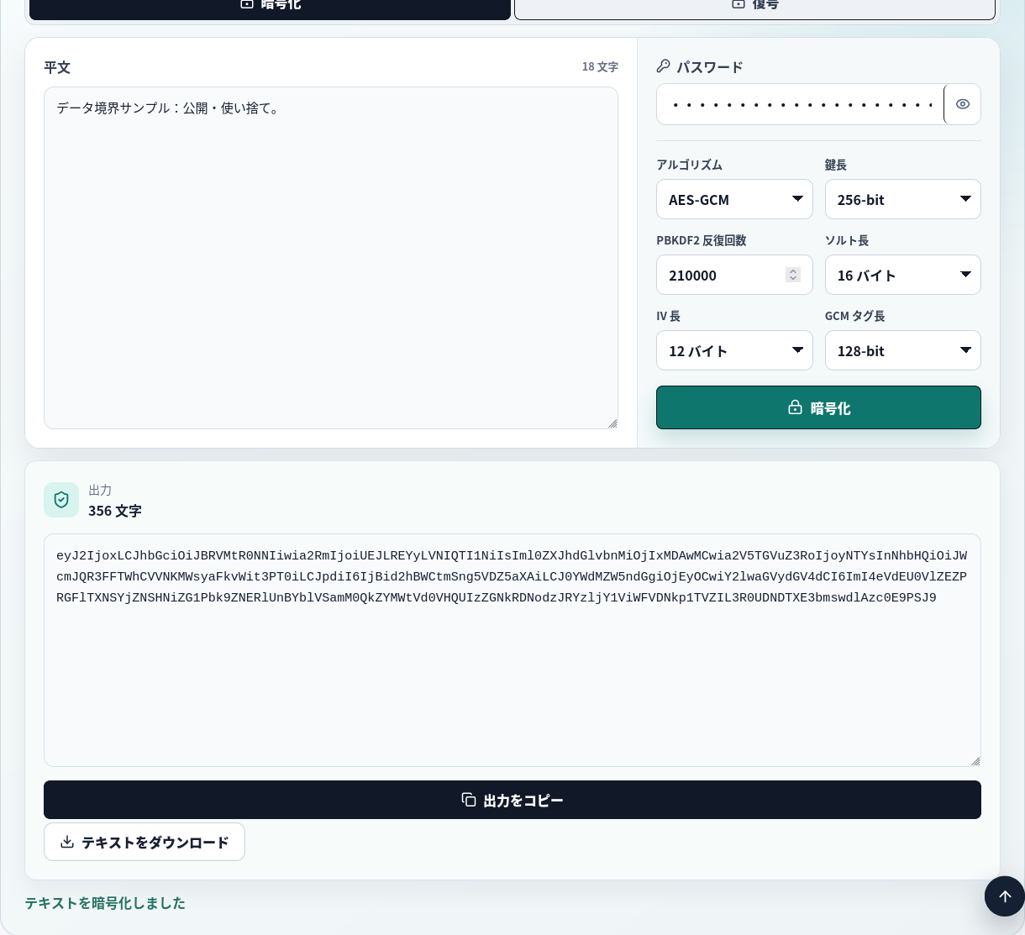Click in the output ciphertext area

tap(512, 650)
